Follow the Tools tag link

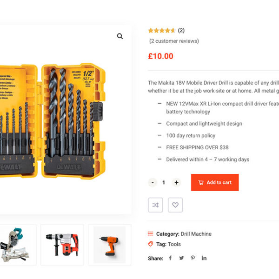pos(174,244)
